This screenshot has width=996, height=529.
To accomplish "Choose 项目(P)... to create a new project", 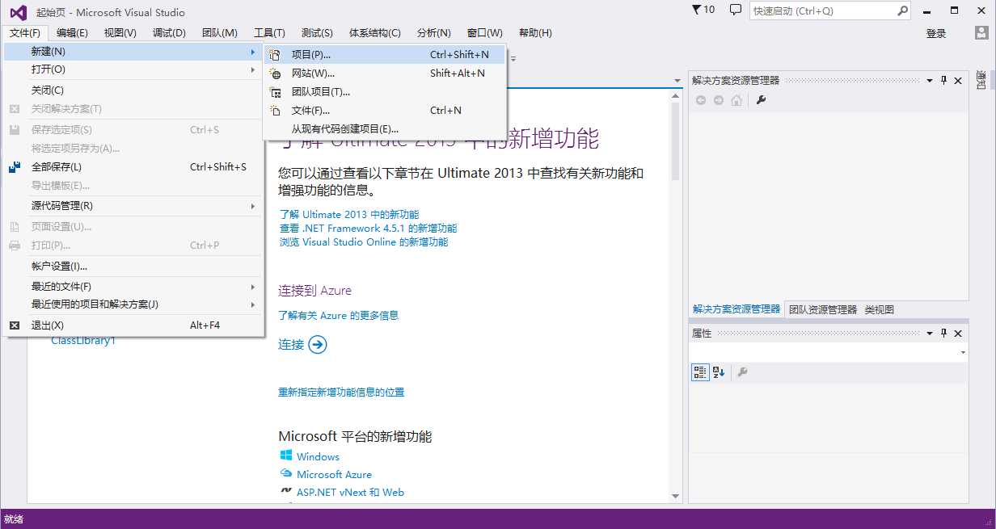I will [385, 55].
